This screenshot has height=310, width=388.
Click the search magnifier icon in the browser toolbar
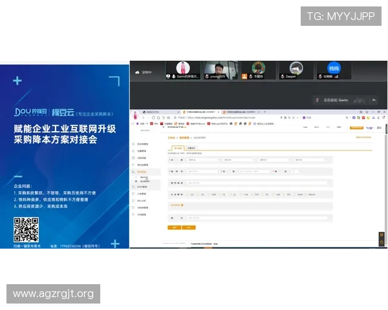click(x=347, y=118)
